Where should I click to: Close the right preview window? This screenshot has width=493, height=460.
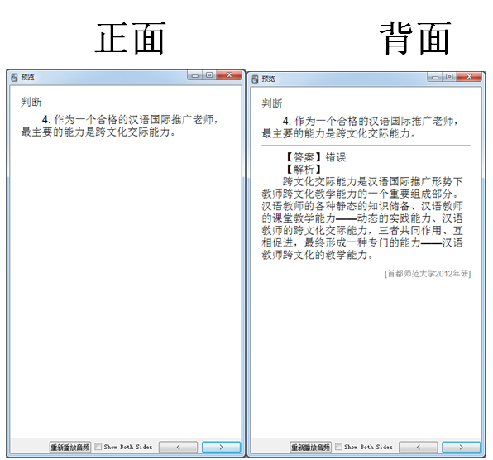pyautogui.click(x=469, y=77)
